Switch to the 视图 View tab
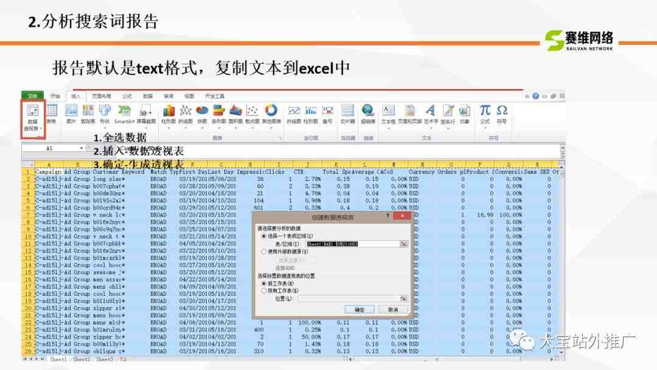 click(189, 96)
